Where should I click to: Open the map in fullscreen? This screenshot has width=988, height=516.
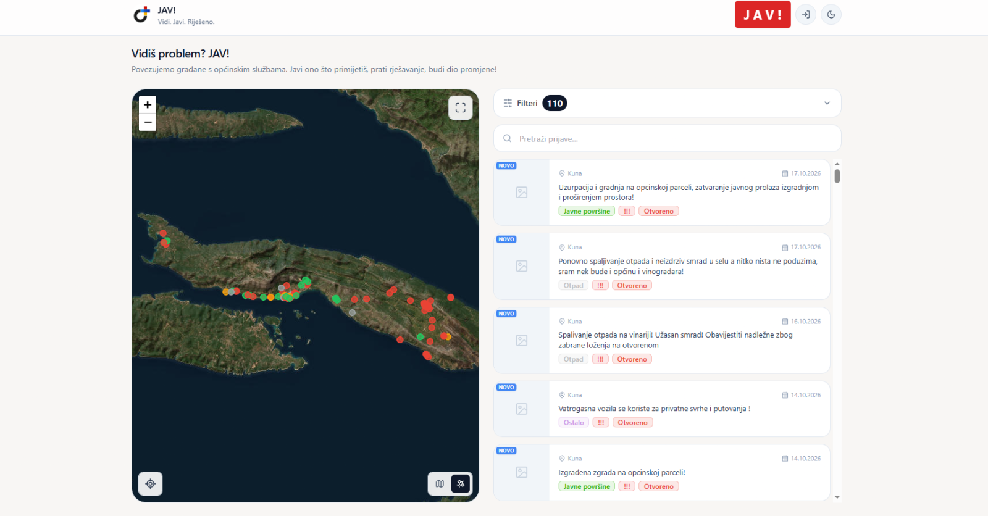(461, 108)
